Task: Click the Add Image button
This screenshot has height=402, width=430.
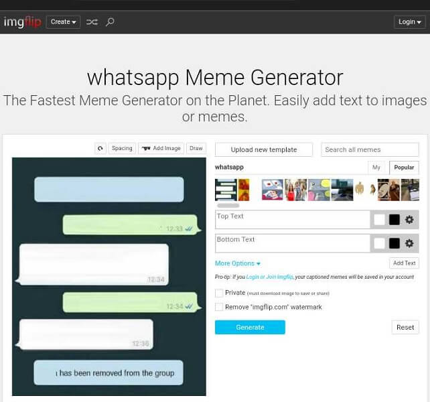Action: click(161, 149)
